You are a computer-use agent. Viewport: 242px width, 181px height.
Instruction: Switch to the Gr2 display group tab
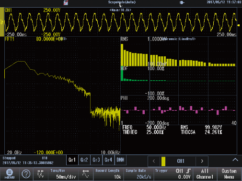coord(84,160)
